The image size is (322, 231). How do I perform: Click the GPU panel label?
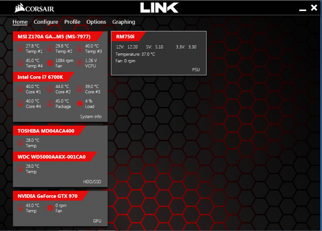(97, 221)
